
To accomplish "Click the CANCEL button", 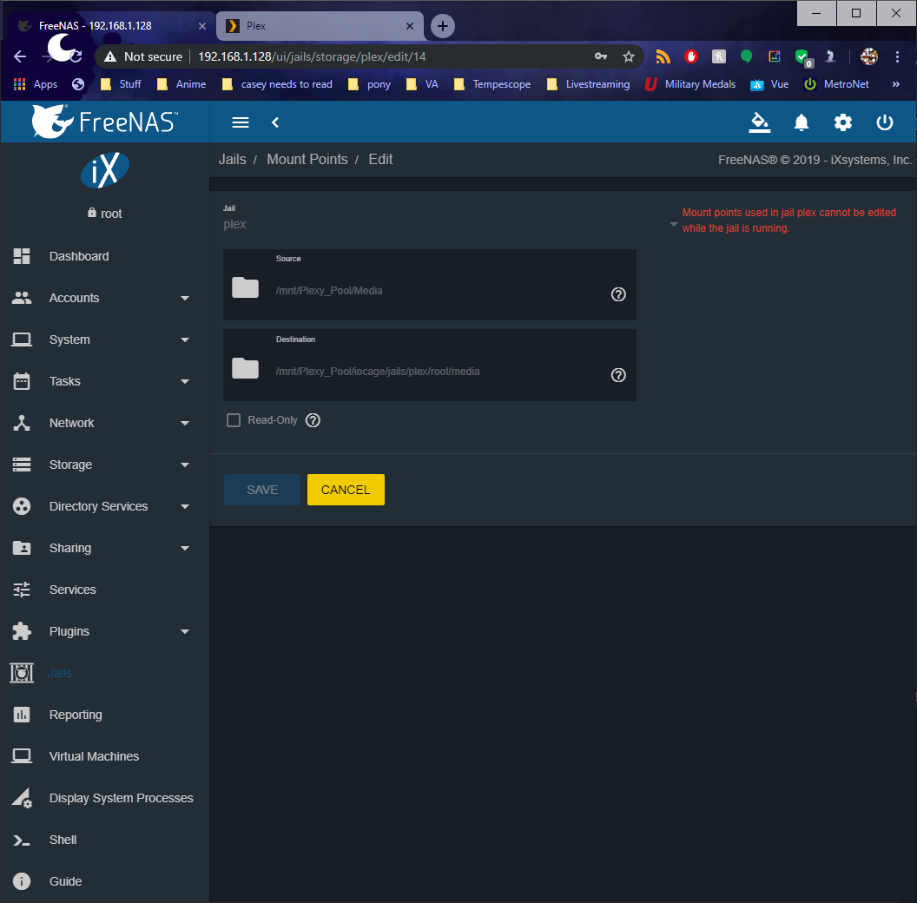I will pyautogui.click(x=346, y=490).
